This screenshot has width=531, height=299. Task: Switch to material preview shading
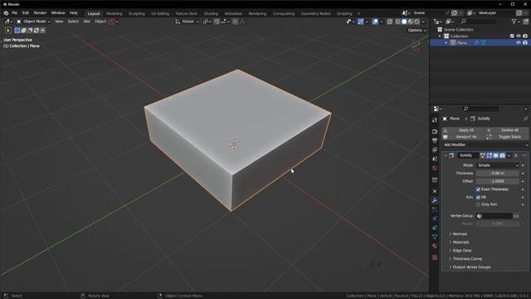pos(411,22)
